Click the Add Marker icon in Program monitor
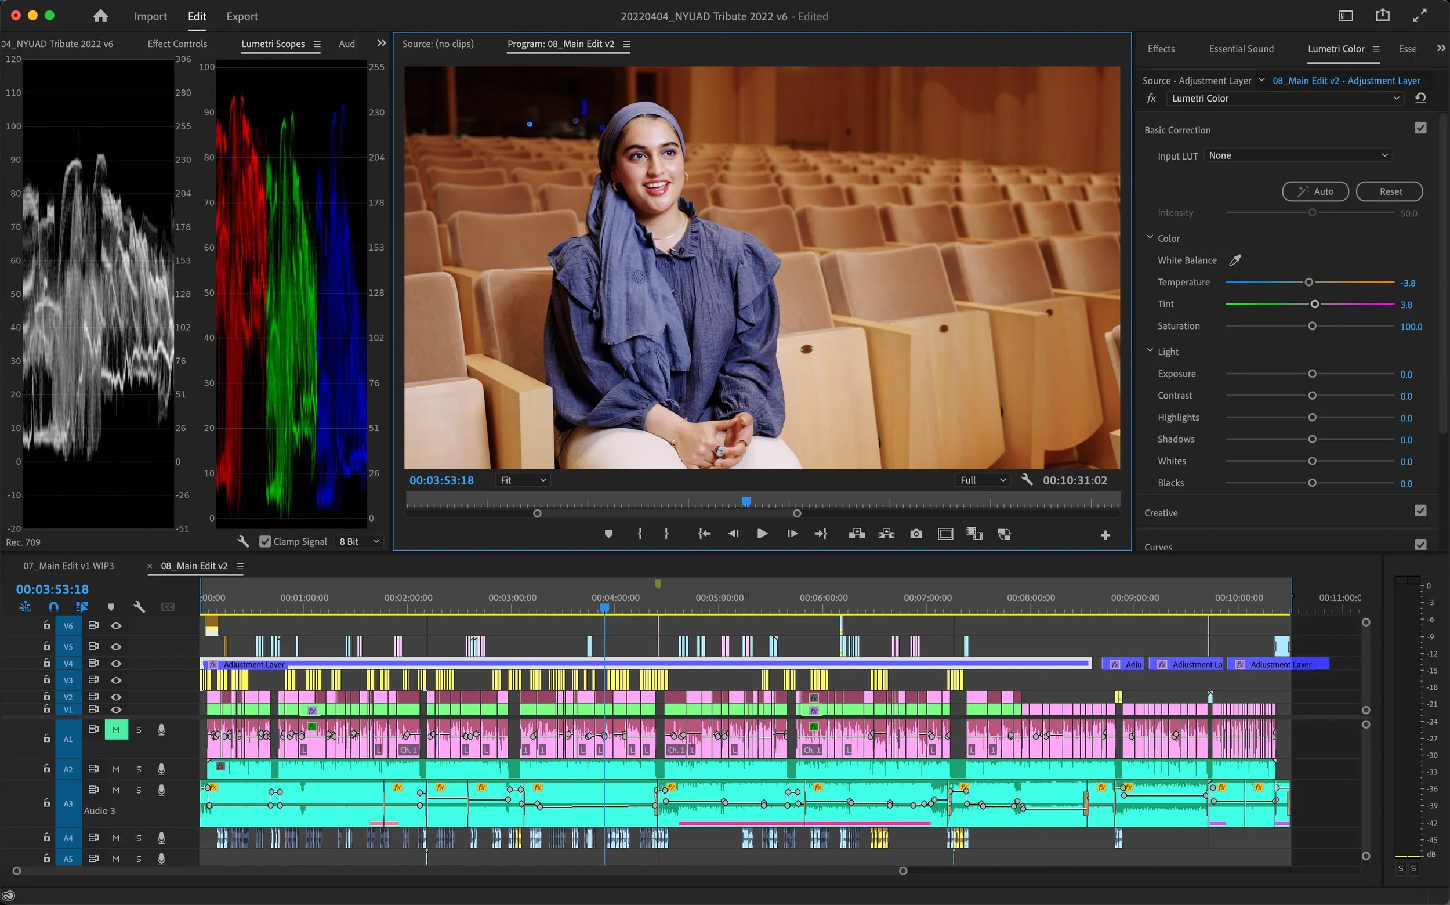Image resolution: width=1450 pixels, height=905 pixels. pos(608,534)
